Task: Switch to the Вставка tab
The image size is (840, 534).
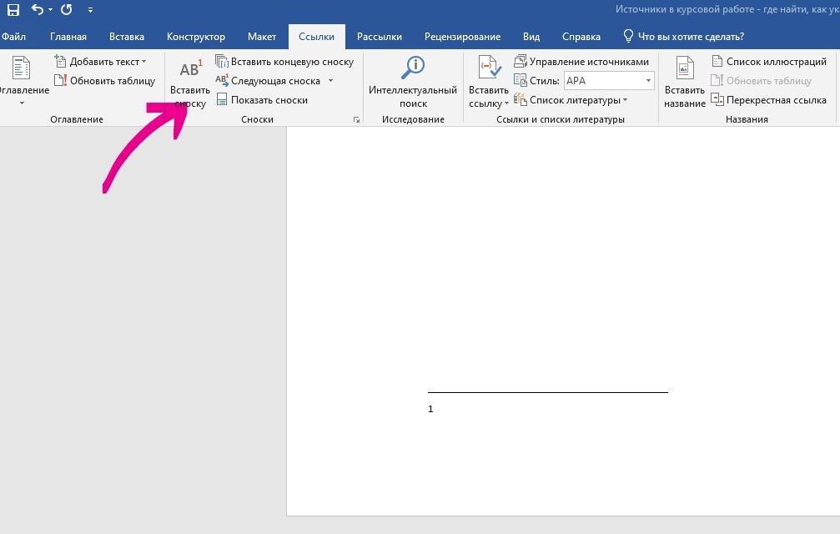Action: point(127,37)
